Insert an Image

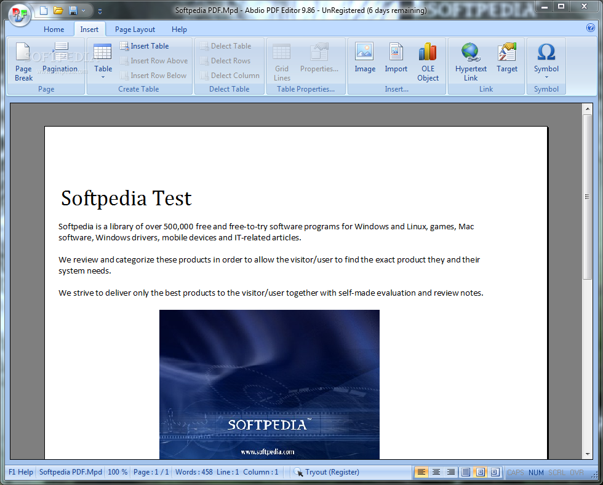[x=365, y=58]
